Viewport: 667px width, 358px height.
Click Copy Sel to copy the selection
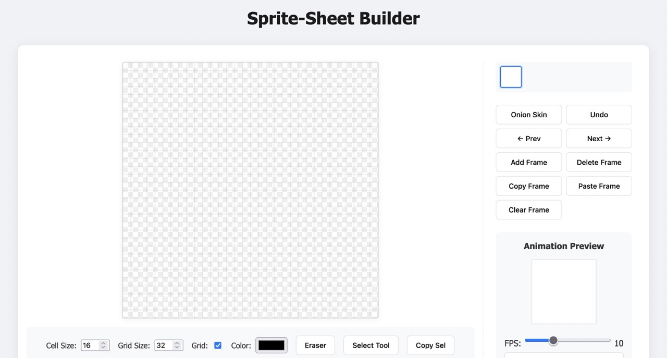[x=430, y=345]
